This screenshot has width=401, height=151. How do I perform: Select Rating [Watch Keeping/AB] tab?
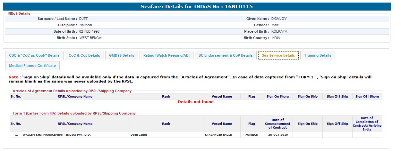coord(166,55)
